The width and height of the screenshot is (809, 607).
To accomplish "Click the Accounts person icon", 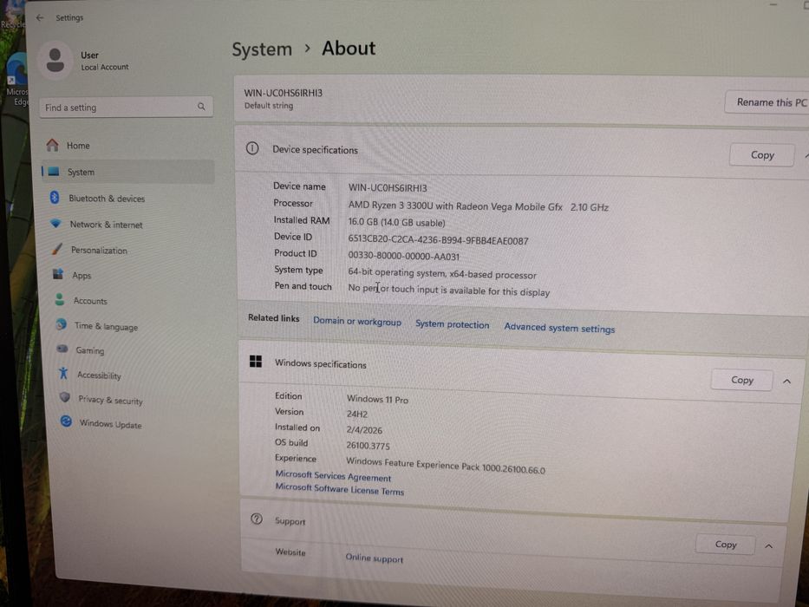I will tap(60, 299).
